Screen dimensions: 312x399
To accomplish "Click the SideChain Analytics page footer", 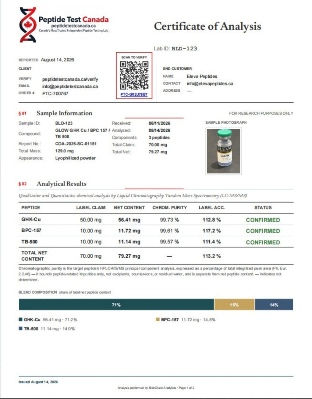I will click(x=156, y=388).
